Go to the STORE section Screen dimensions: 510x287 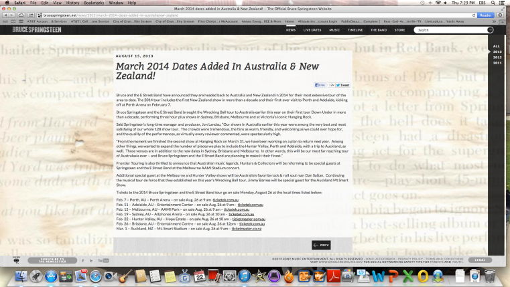[399, 30]
